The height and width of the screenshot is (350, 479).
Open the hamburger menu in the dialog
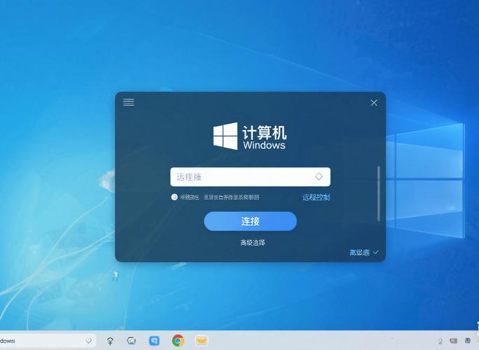coord(129,102)
